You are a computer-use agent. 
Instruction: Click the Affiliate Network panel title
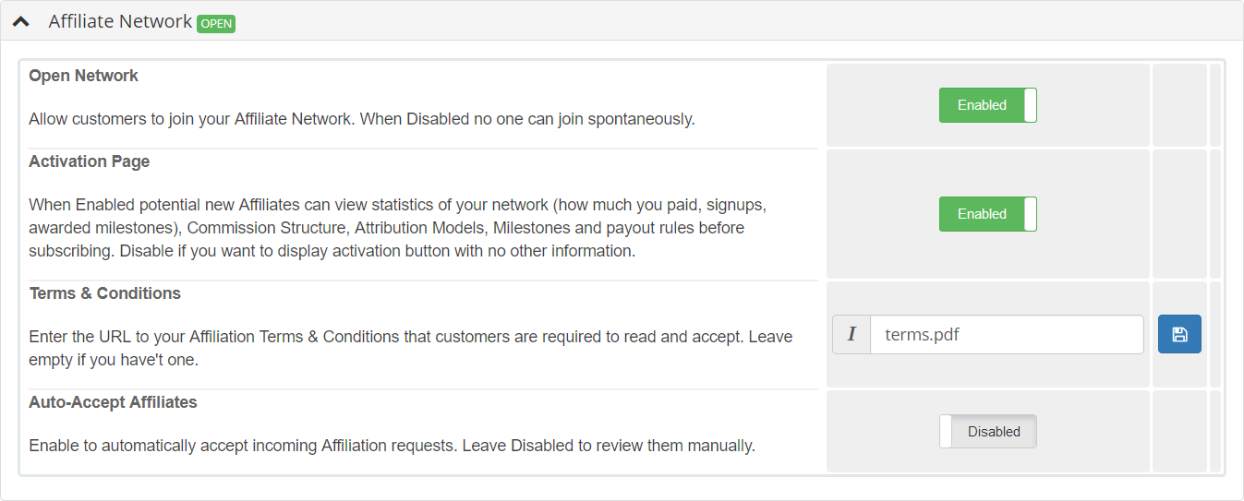pos(120,21)
